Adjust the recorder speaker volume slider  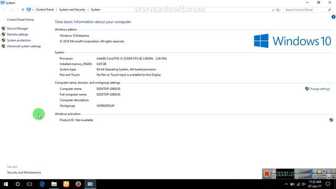(306, 171)
